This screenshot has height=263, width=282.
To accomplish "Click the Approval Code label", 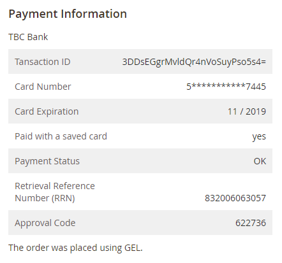I will (x=45, y=223).
